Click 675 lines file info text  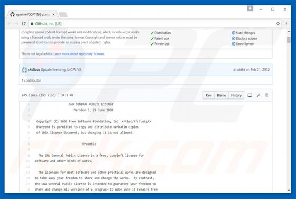point(39,95)
